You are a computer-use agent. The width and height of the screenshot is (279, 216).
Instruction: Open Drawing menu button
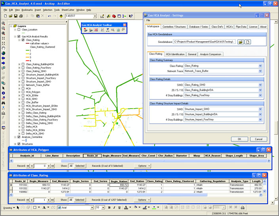point(9,208)
